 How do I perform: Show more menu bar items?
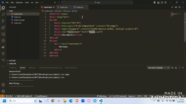point(42,3)
